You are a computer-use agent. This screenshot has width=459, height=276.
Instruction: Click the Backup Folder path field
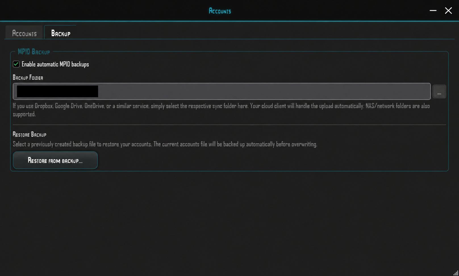(222, 91)
